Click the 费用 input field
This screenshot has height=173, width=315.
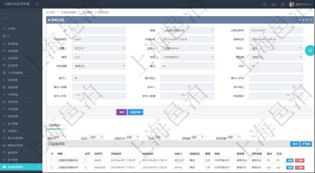pyautogui.click(x=99, y=57)
